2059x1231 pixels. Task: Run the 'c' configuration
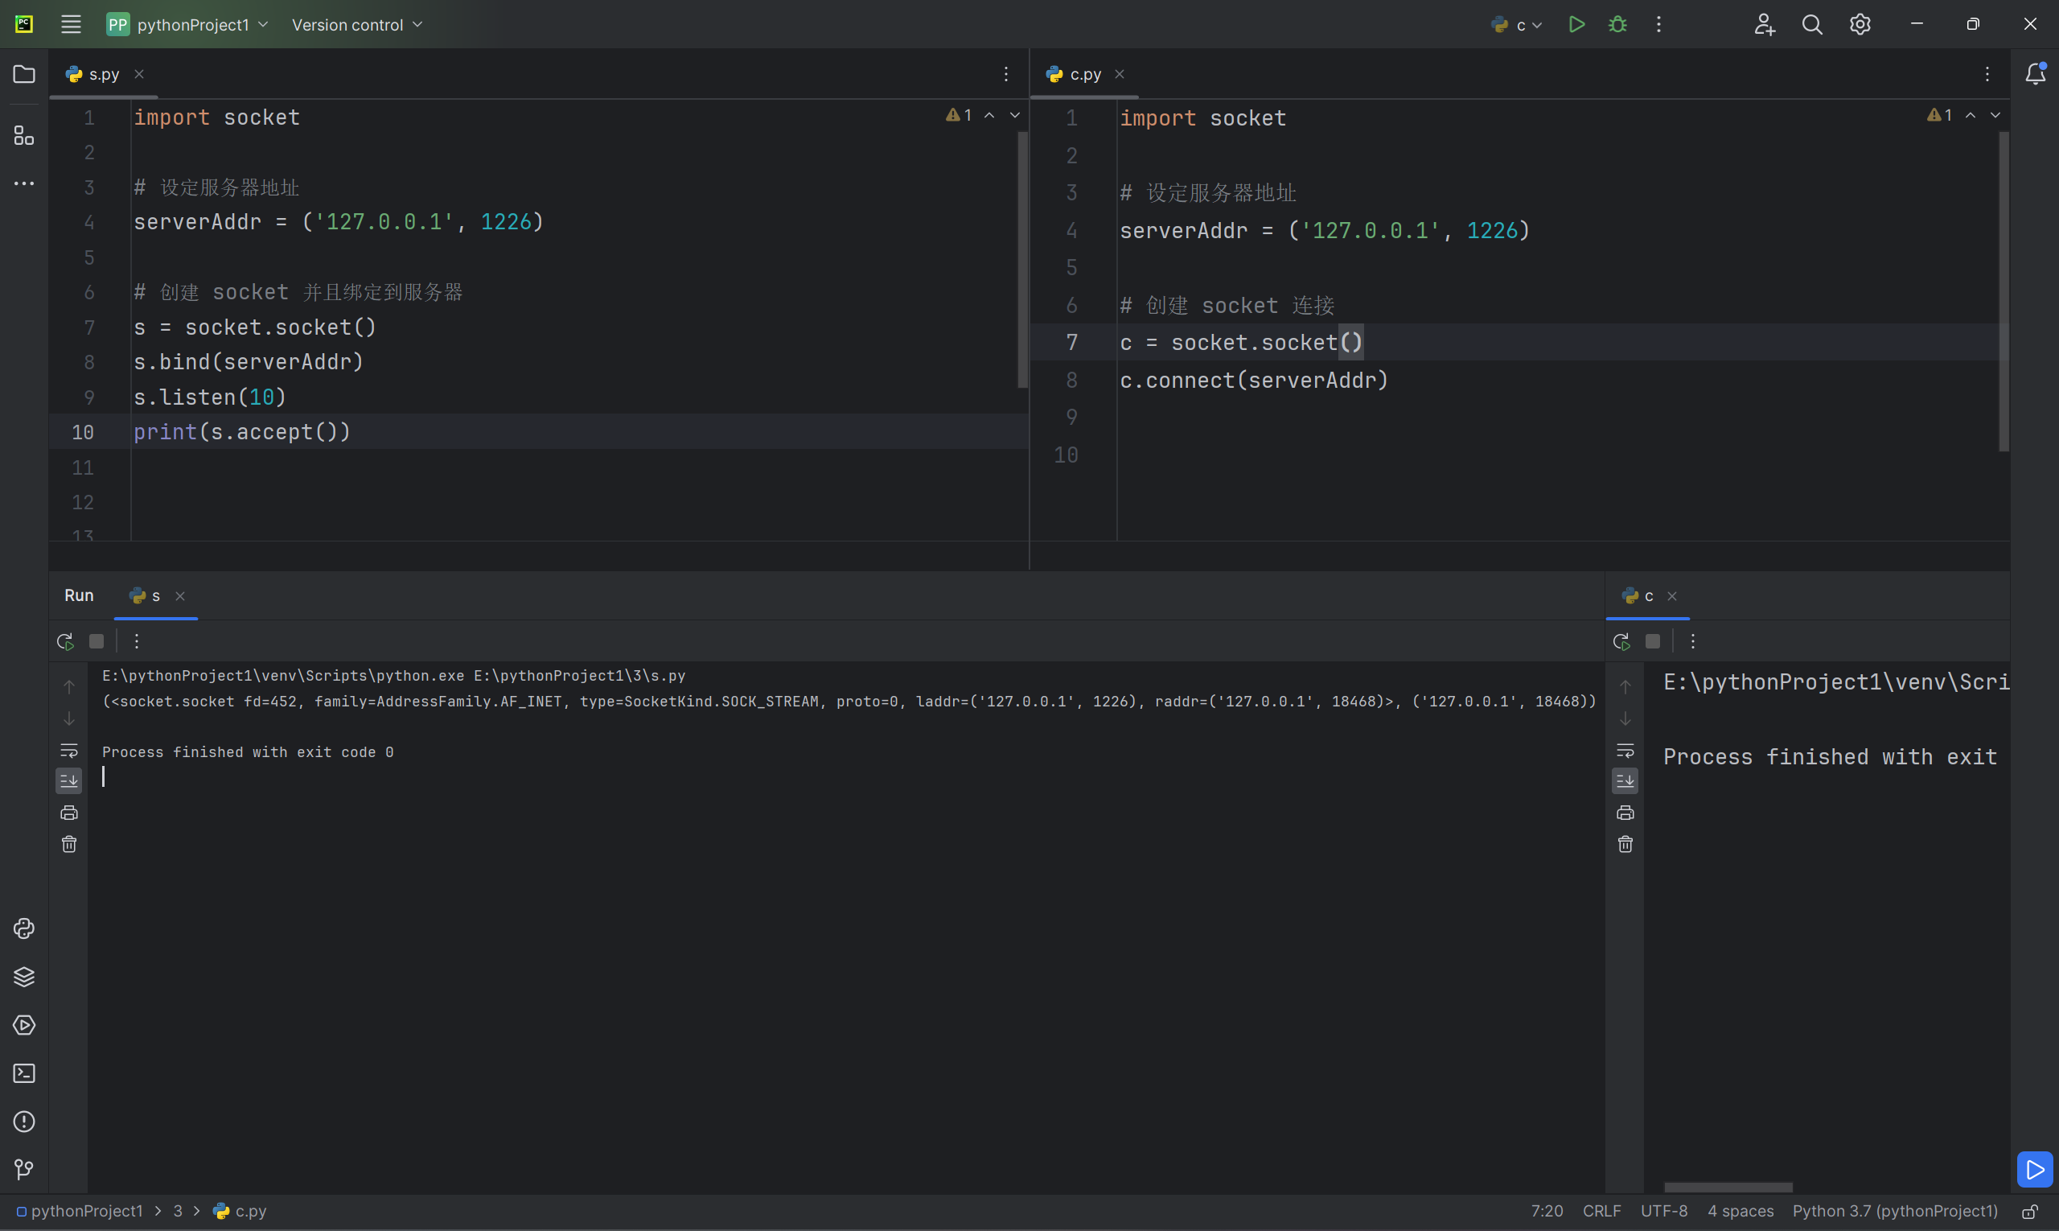tap(1576, 25)
